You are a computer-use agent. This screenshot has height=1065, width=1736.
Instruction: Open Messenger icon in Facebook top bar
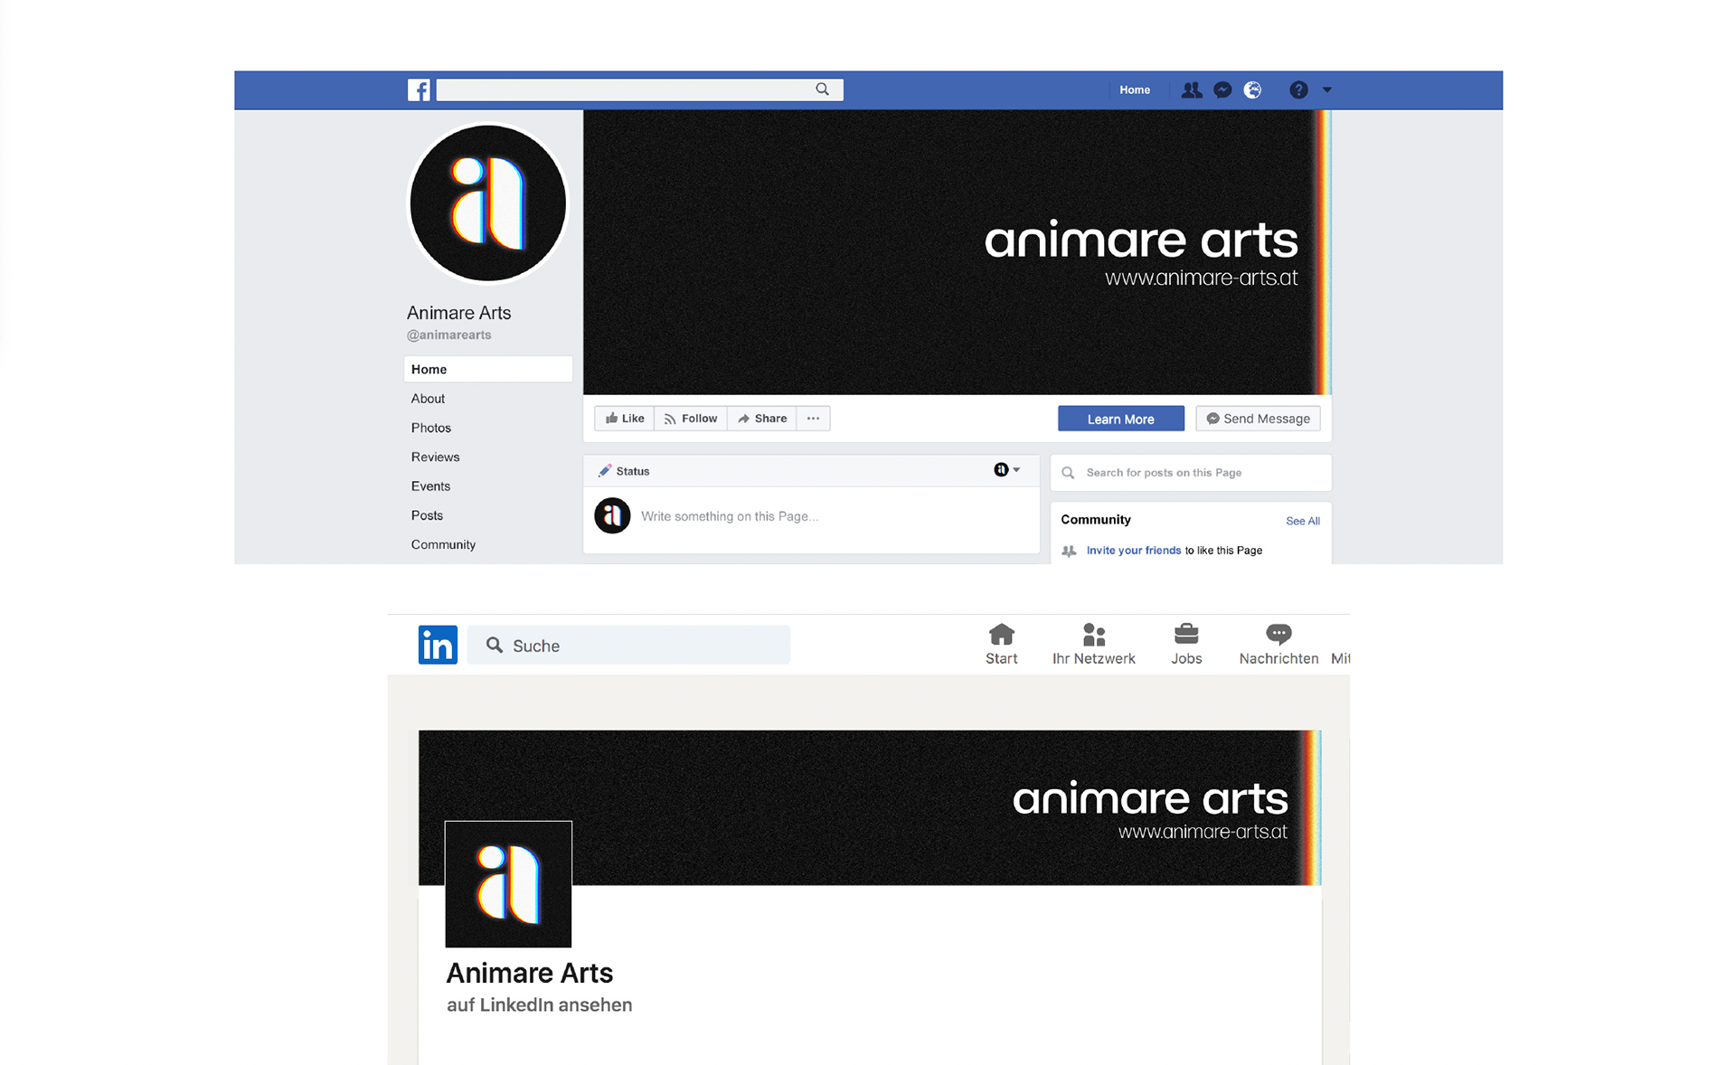tap(1222, 90)
